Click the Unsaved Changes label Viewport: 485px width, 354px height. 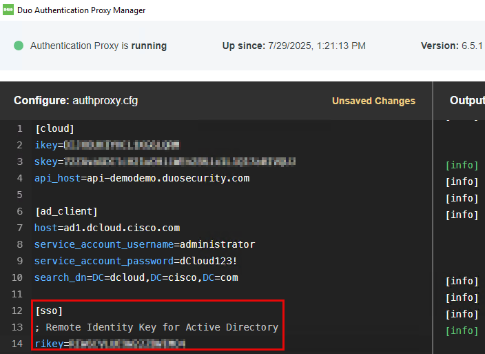tap(373, 101)
